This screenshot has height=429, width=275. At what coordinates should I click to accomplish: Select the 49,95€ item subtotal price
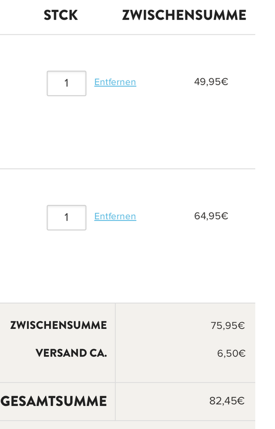click(211, 82)
